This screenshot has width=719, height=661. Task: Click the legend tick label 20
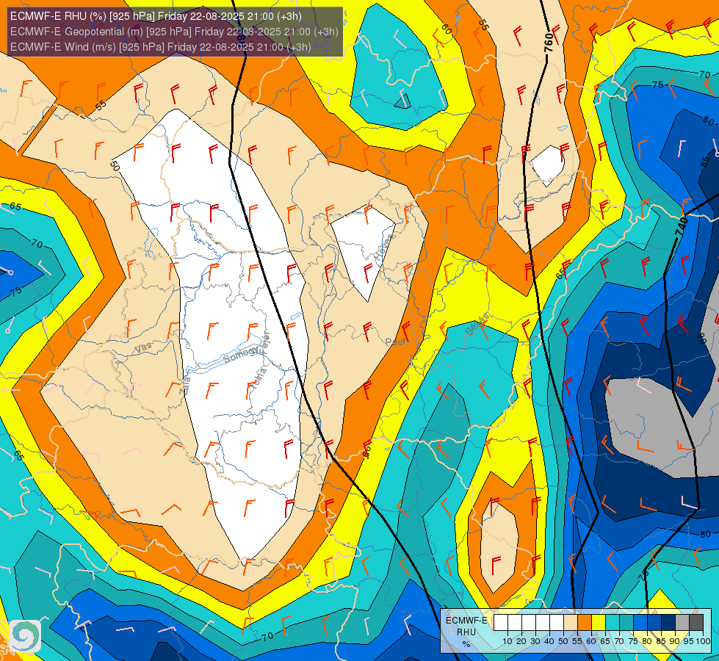tap(521, 641)
